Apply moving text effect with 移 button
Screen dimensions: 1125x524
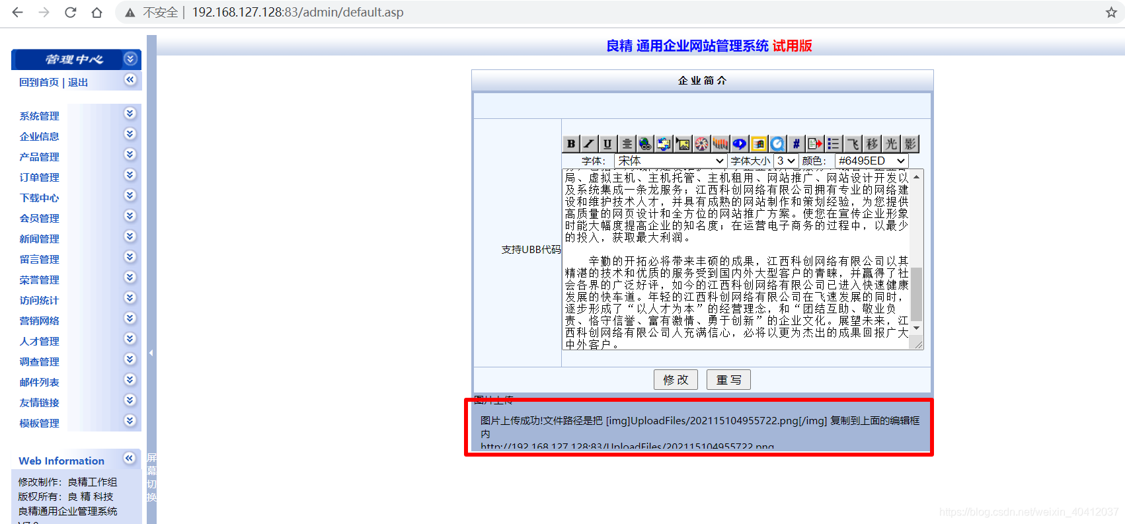click(x=872, y=144)
